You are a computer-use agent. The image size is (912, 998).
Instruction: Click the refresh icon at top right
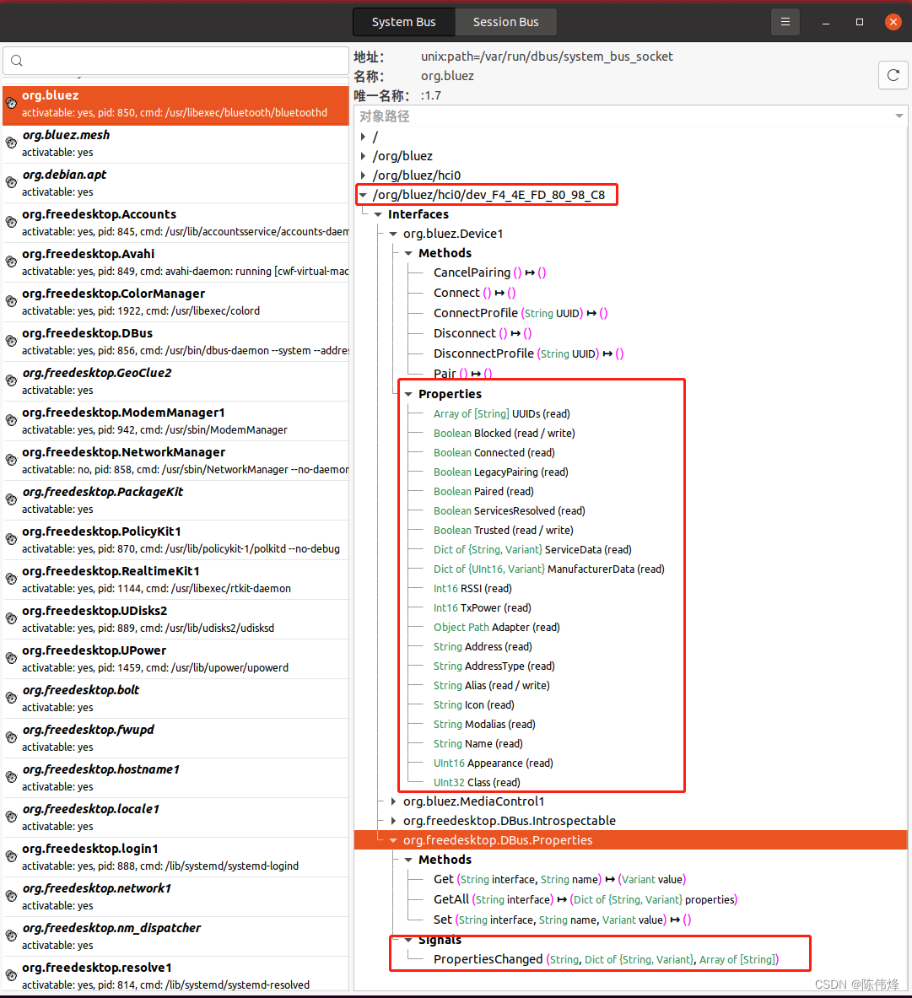(893, 75)
